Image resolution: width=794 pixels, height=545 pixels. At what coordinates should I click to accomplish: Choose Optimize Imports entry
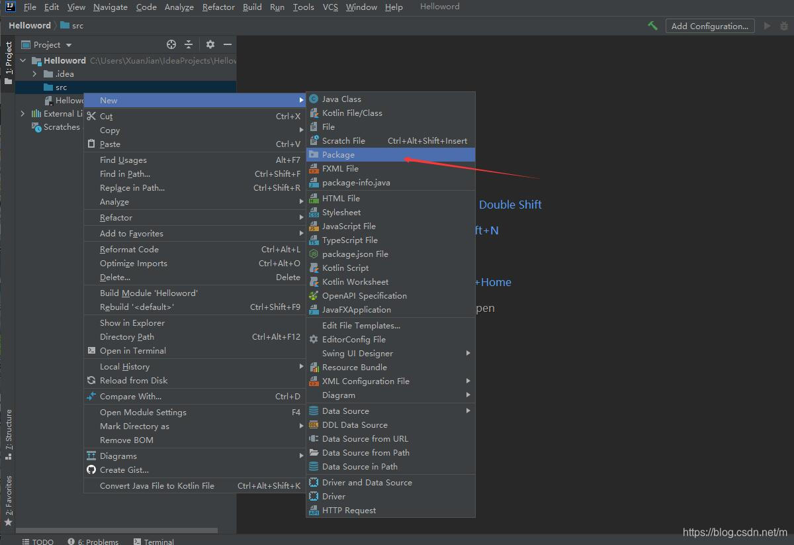click(x=195, y=264)
